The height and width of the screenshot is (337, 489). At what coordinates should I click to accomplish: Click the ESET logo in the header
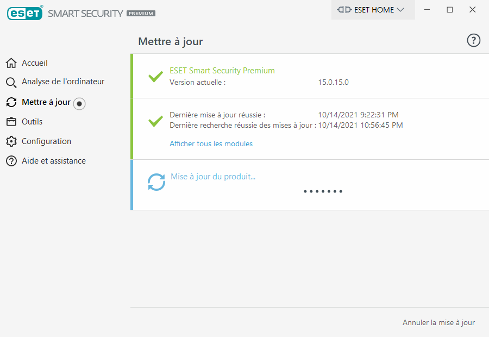(25, 13)
